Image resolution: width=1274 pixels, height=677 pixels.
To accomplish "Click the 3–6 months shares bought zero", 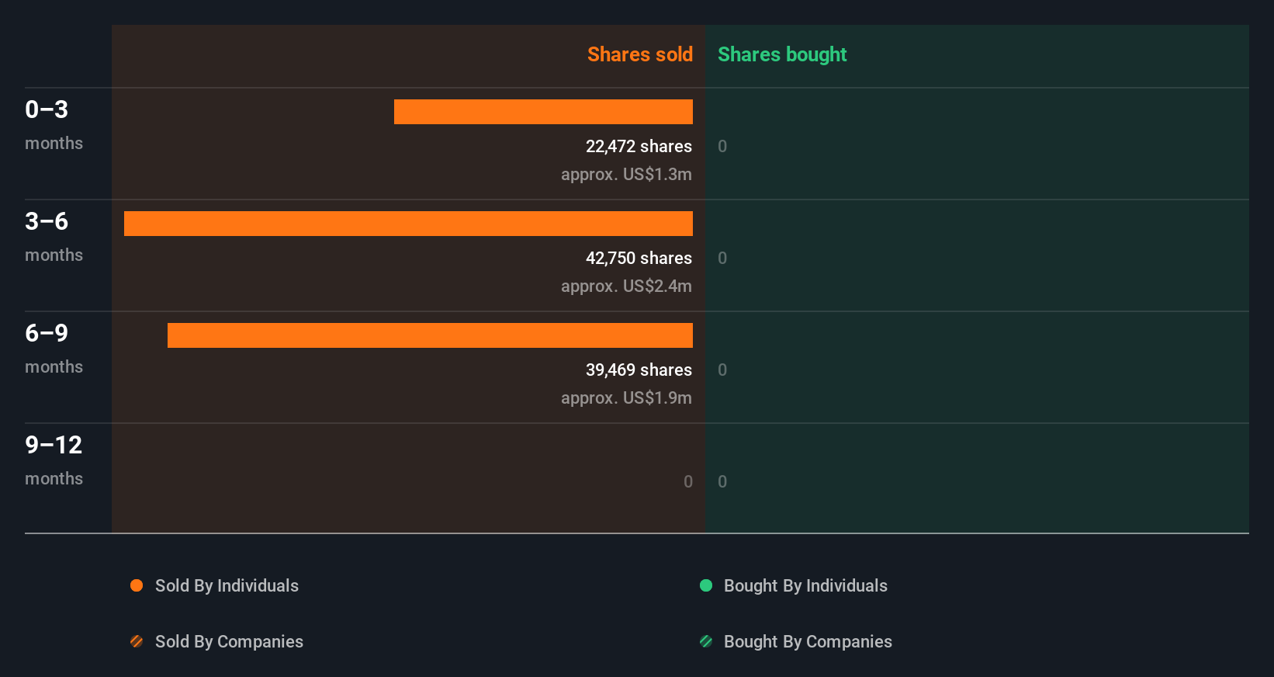I will point(722,258).
